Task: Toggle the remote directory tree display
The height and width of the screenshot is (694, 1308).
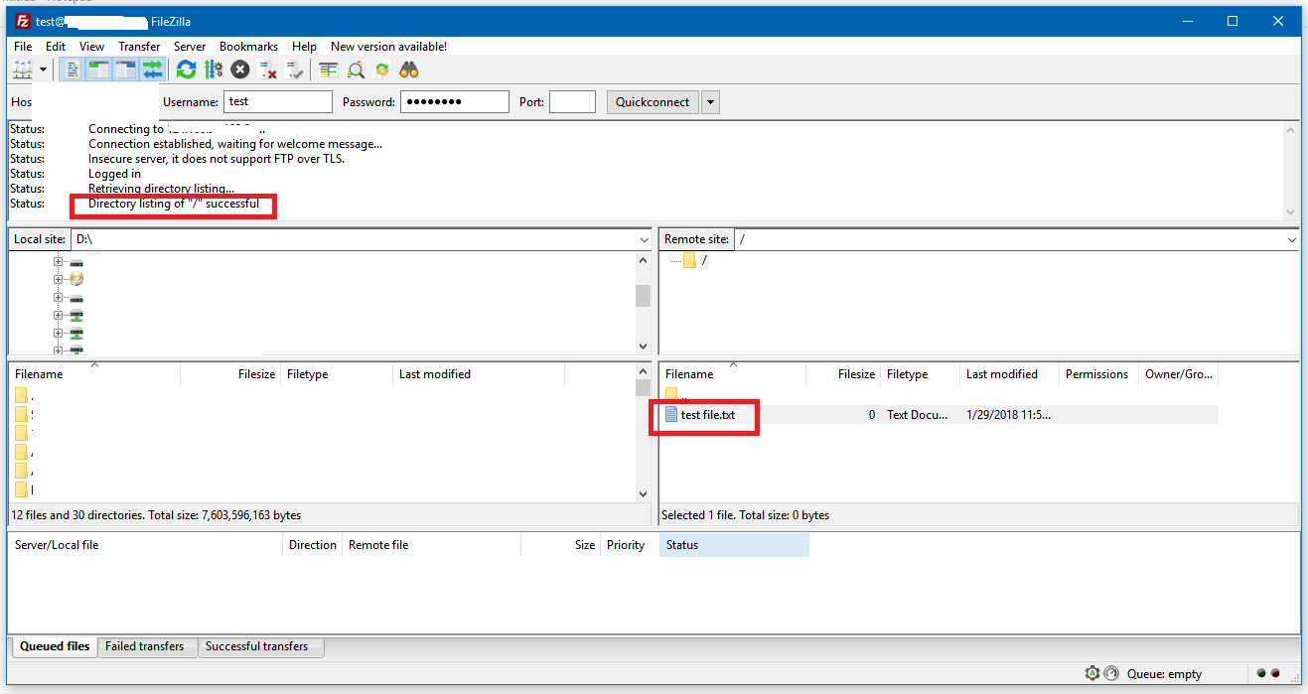Action: [x=125, y=69]
